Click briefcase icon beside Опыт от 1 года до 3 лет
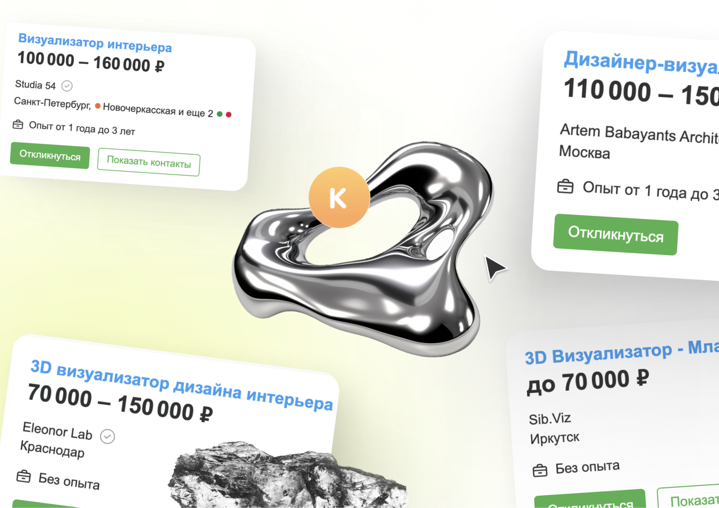 pyautogui.click(x=18, y=125)
